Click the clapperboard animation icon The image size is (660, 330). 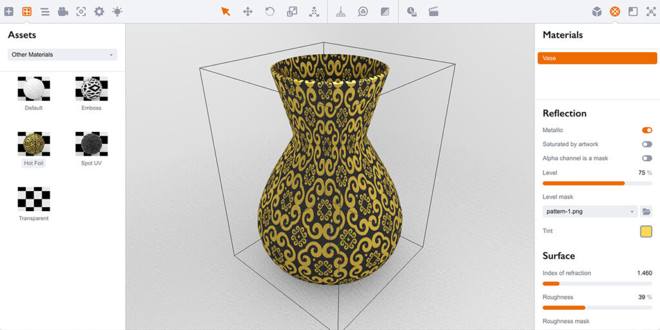click(434, 12)
